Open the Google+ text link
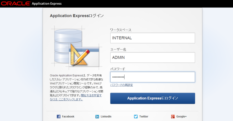Image resolution: width=233 pixels, height=121 pixels. point(181,117)
